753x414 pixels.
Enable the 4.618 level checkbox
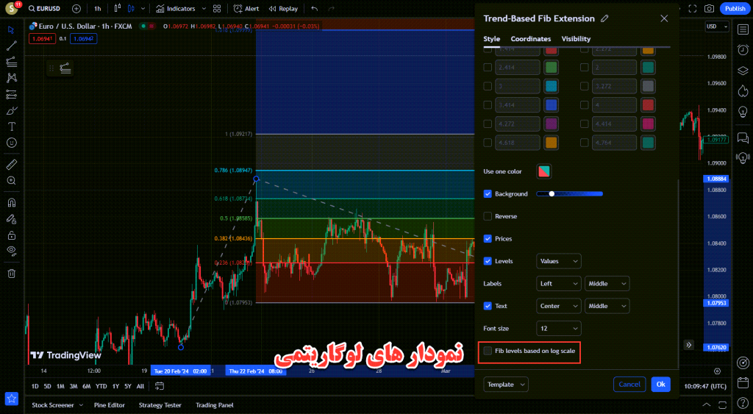tap(488, 143)
